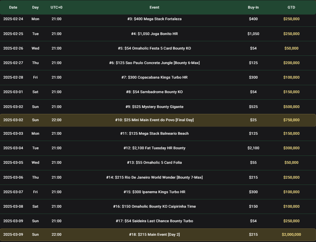This screenshot has height=242, width=316.
Task: Click $300 buy-in in Ipanema Kings row
Action: tap(253, 192)
